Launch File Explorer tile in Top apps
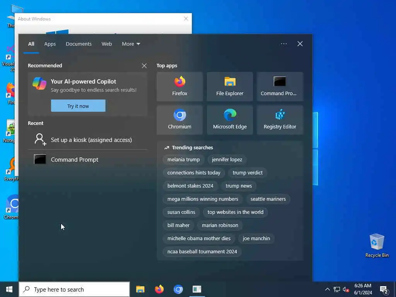 (x=230, y=87)
